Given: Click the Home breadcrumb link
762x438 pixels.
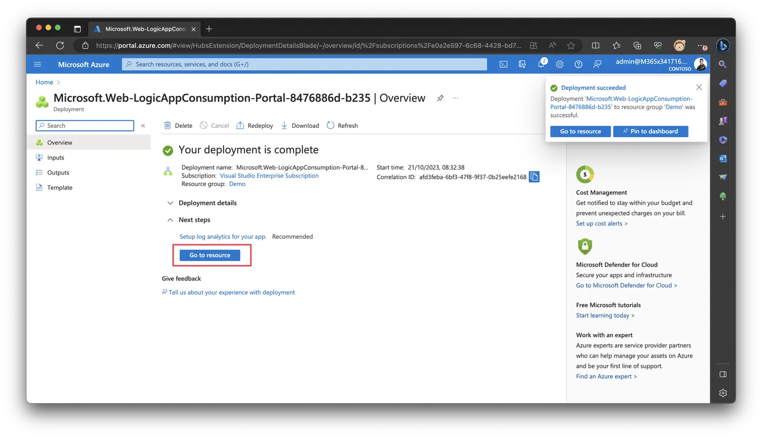Looking at the screenshot, I should (x=45, y=82).
